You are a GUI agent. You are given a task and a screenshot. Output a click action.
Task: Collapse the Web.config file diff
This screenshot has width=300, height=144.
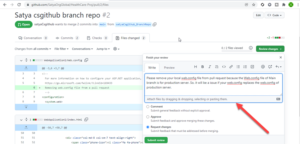click(21, 60)
